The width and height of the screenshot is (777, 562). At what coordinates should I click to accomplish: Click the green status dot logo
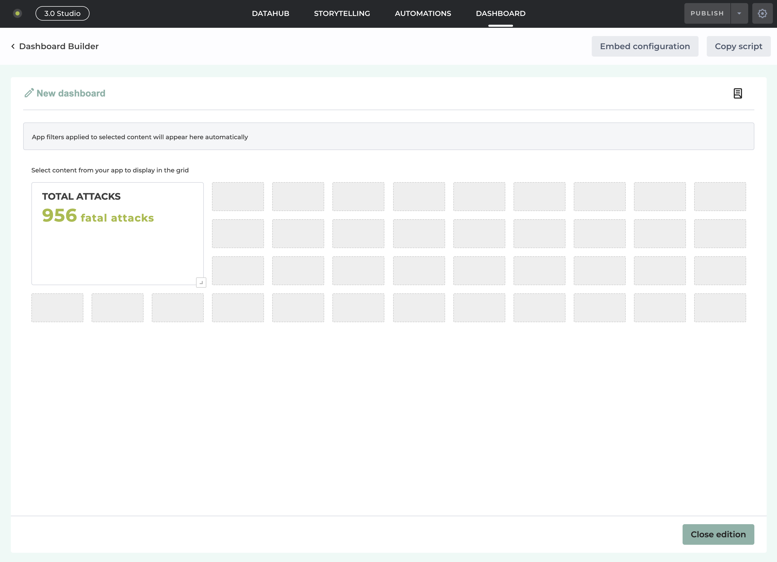(17, 13)
